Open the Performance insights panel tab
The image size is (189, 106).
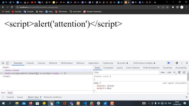(x=144, y=63)
